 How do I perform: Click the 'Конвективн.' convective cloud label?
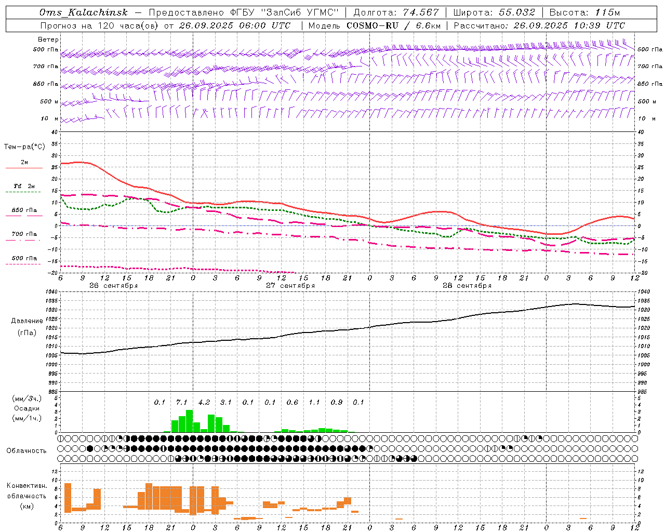coord(26,486)
